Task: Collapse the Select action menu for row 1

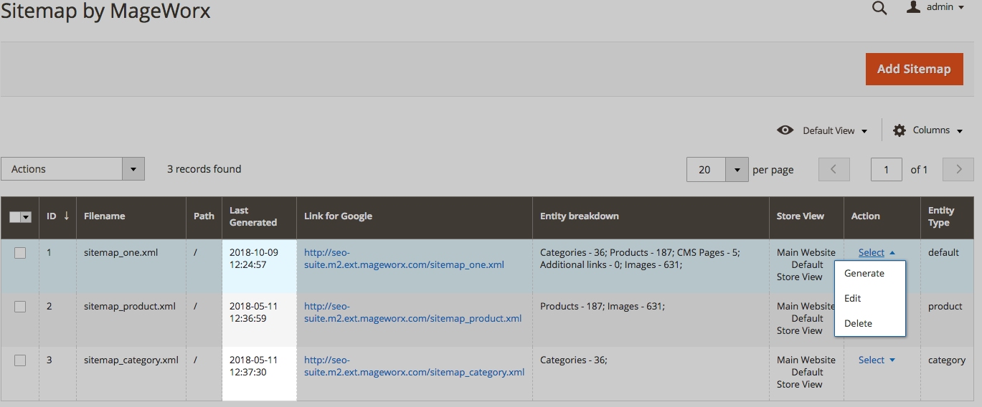Action: 877,252
